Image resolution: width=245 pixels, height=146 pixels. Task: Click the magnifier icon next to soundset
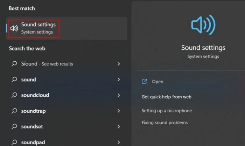(14, 127)
